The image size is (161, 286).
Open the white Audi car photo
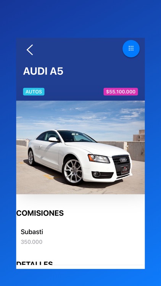pos(80,147)
